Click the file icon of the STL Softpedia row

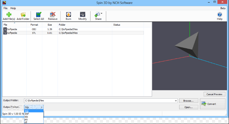(x=5, y=33)
